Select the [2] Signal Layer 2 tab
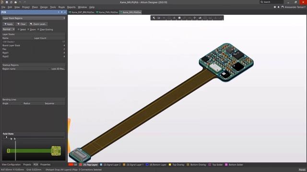Viewport: 307px width, 172px height. point(110,165)
